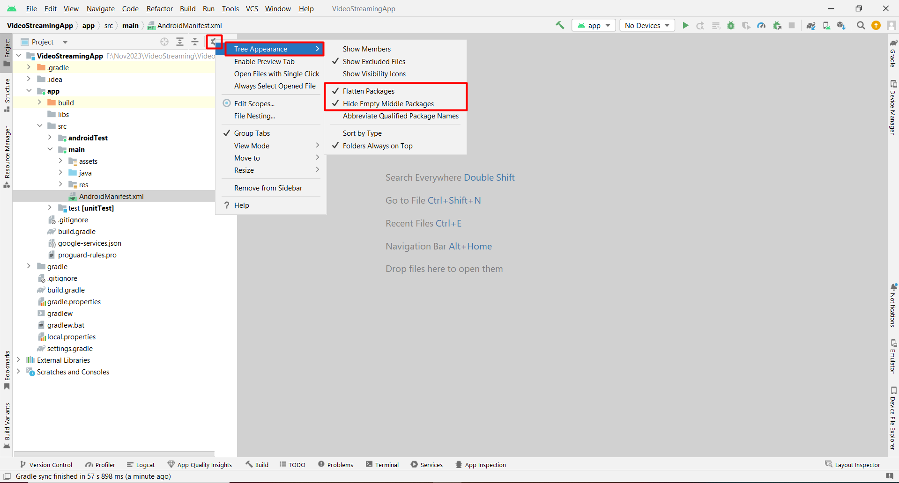The image size is (899, 483).
Task: Click Select Opened File target icon
Action: click(x=164, y=42)
